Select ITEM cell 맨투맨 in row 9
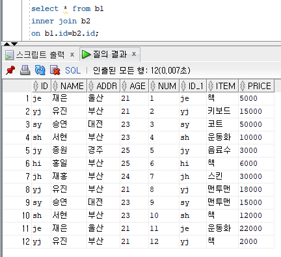The width and height of the screenshot is (281, 257). (222, 202)
